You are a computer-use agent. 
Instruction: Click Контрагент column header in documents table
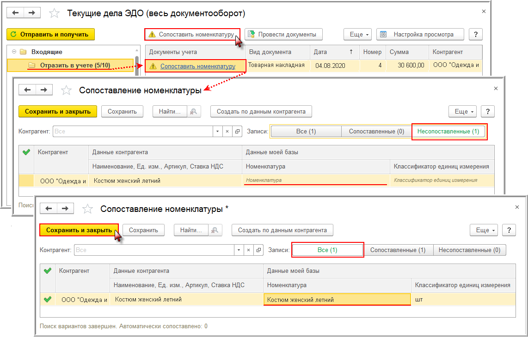(455, 52)
